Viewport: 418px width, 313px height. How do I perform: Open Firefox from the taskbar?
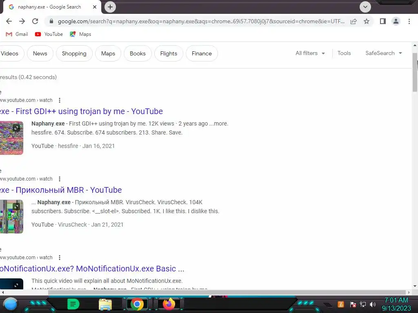tap(169, 304)
